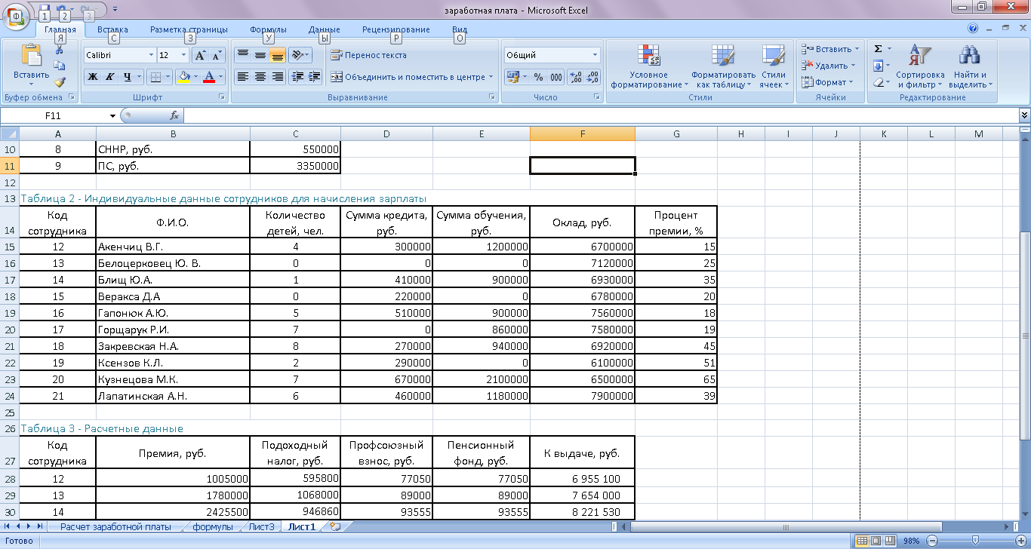Open the Шрифт group dialog launcher

coord(222,97)
